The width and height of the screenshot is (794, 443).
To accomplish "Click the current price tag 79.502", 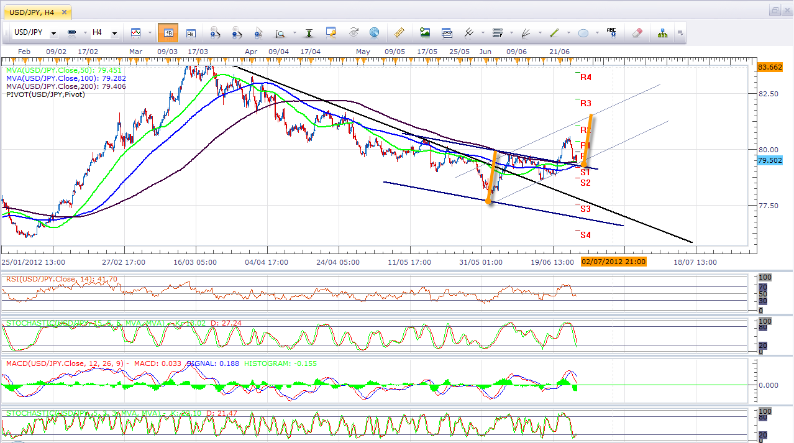I will [771, 160].
